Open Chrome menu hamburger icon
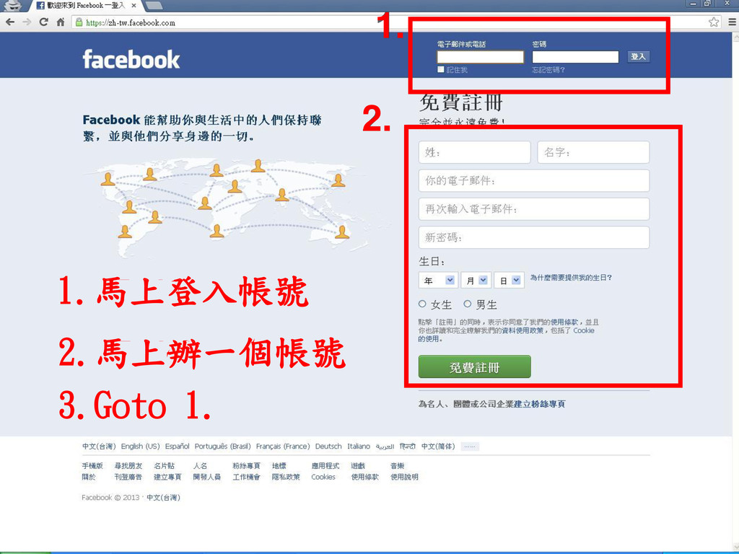This screenshot has height=554, width=739. 732,22
